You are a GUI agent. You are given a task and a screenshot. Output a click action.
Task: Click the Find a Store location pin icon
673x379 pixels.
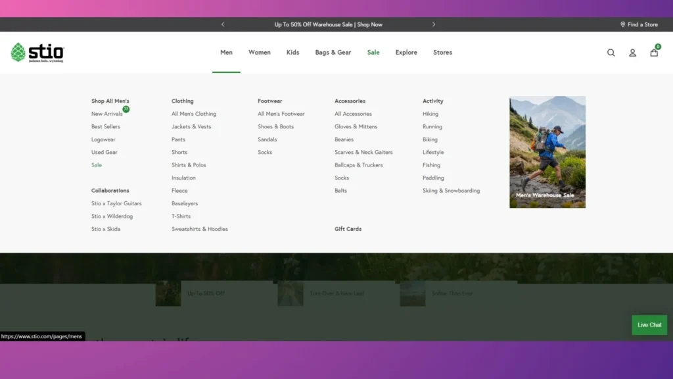tap(623, 24)
